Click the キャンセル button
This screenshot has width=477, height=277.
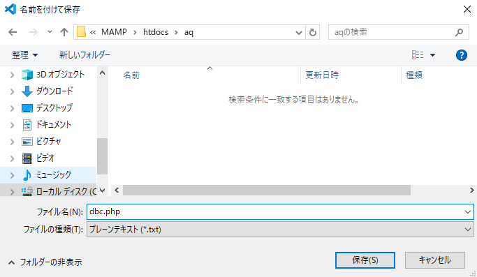pyautogui.click(x=434, y=260)
